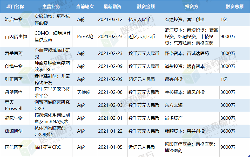Select 百因诺生物's 9000万 total funding cell
This screenshot has width=250, height=157.
tap(235, 37)
